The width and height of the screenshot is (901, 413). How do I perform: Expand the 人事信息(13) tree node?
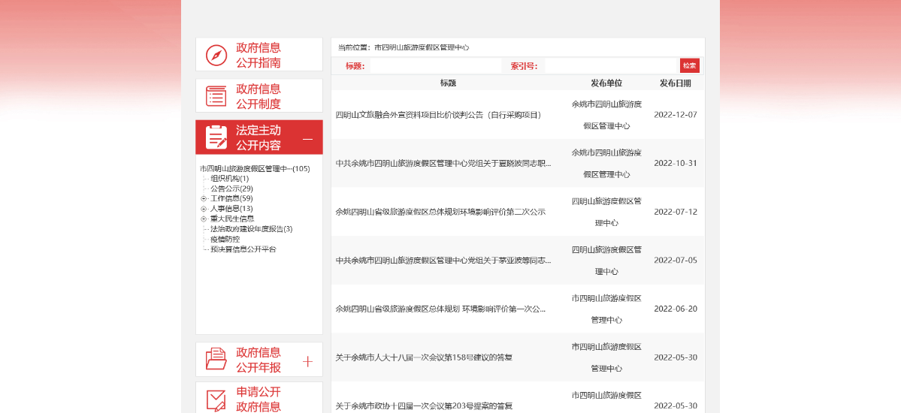(204, 209)
